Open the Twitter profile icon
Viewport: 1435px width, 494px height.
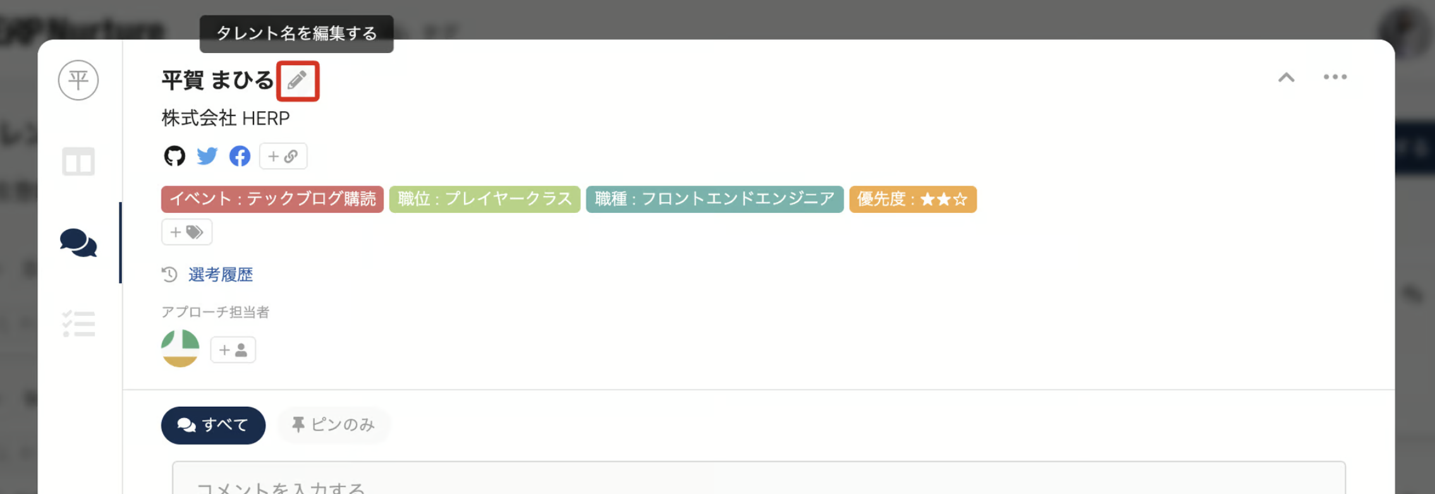207,156
